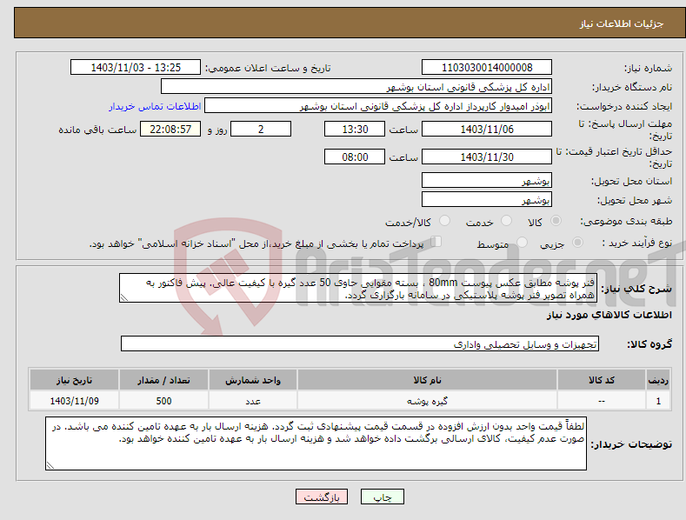Click the شهر محل تحویل field بوشهر
The height and width of the screenshot is (520, 686).
pyautogui.click(x=487, y=200)
